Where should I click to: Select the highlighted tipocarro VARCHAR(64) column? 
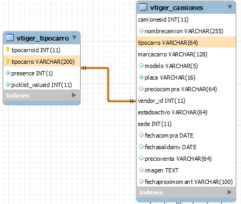tap(186, 43)
